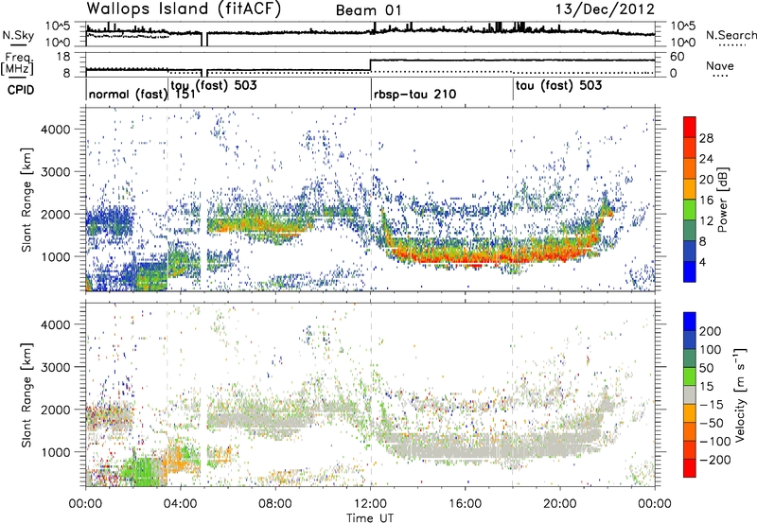
Task: Click the '20:00' time tick label
Action: [x=560, y=504]
